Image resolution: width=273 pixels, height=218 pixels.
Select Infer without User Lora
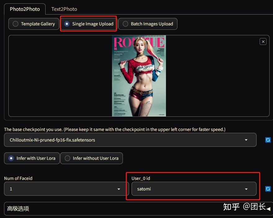click(x=92, y=158)
